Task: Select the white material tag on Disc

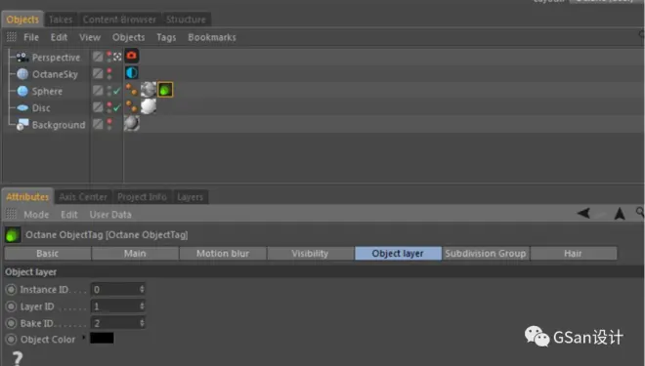Action: pos(149,106)
